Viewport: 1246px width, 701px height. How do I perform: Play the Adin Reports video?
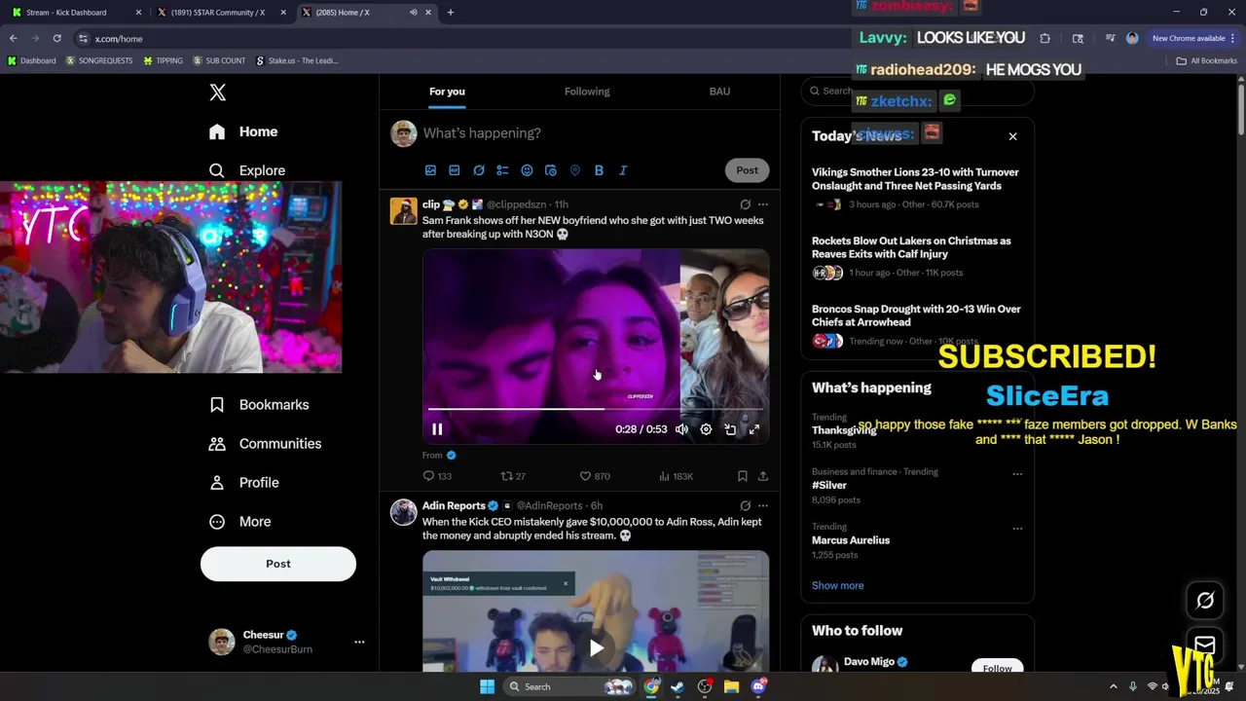coord(596,647)
